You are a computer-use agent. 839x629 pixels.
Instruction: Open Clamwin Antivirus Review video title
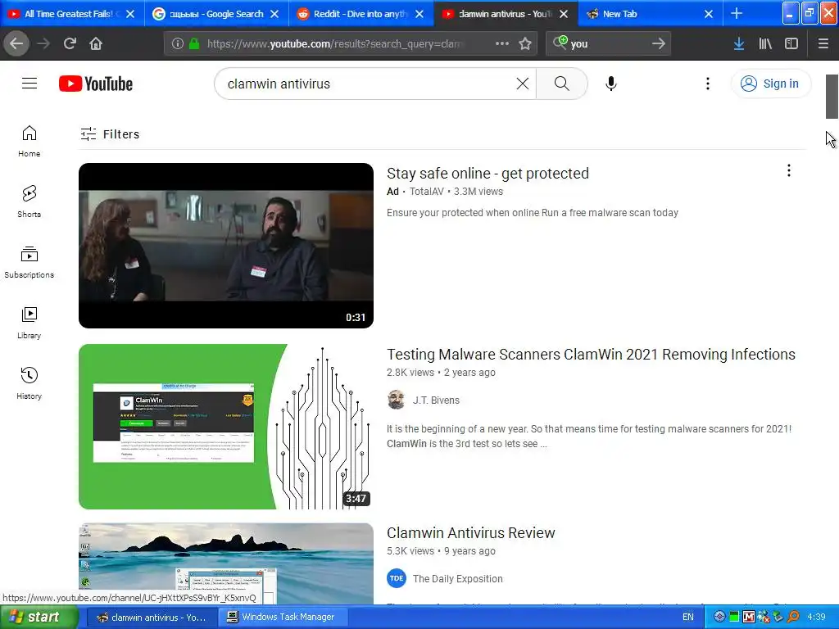tap(470, 532)
